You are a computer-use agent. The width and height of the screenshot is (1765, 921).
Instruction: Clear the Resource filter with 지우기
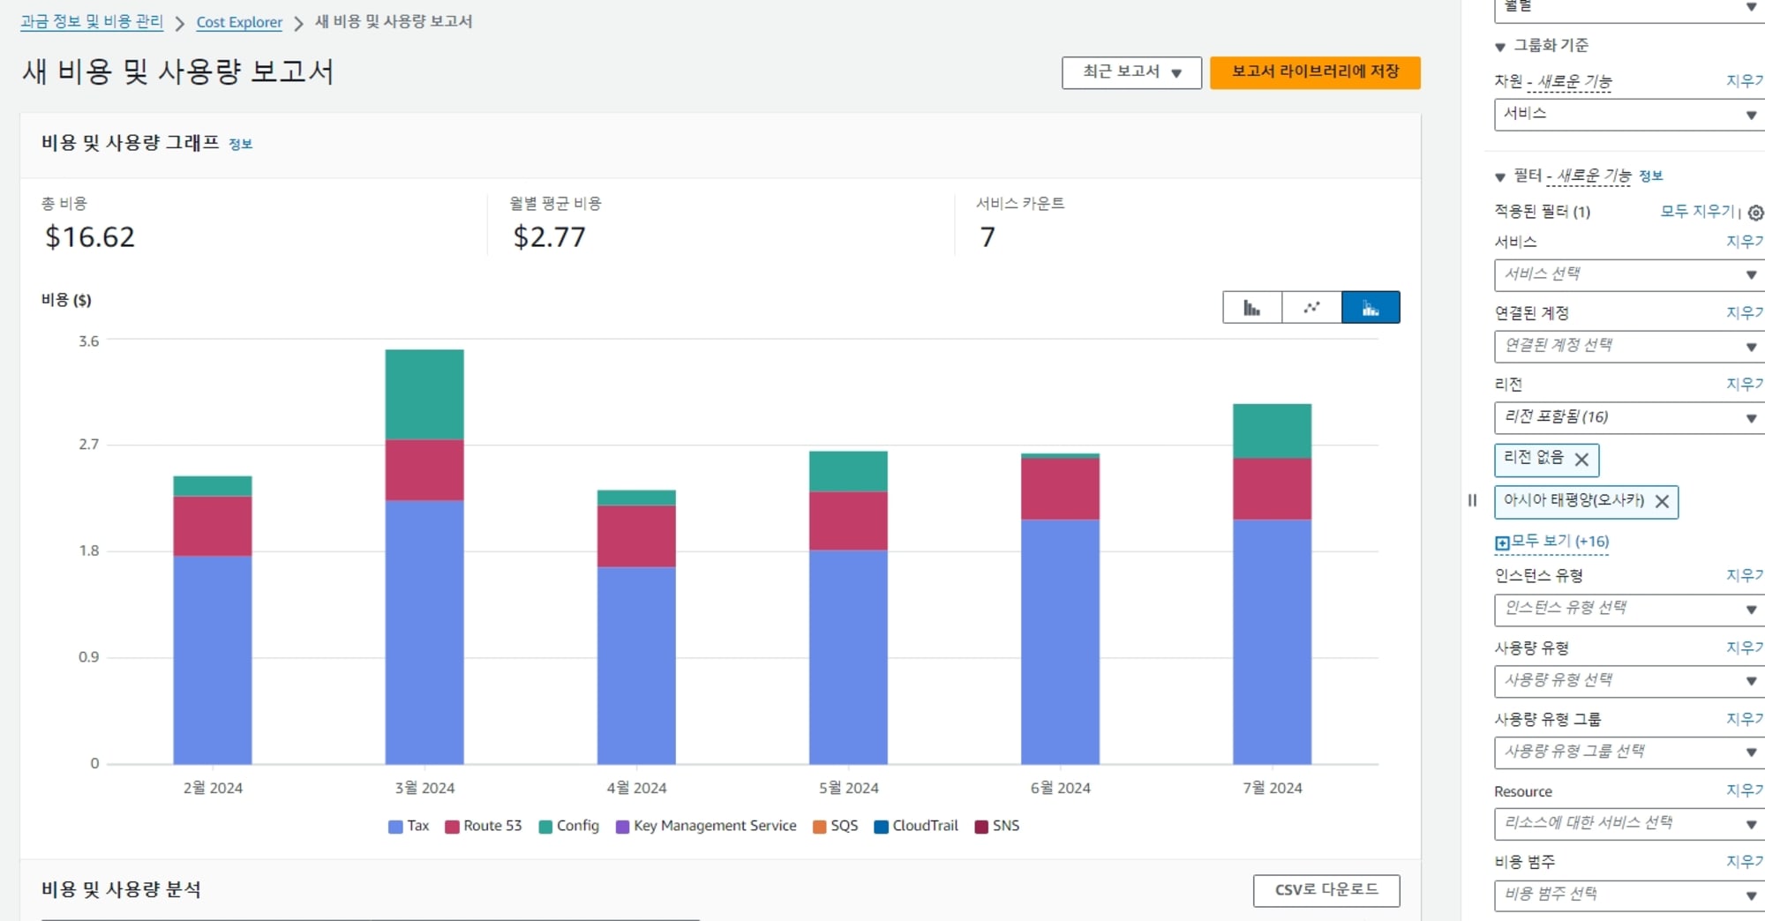pyautogui.click(x=1745, y=791)
